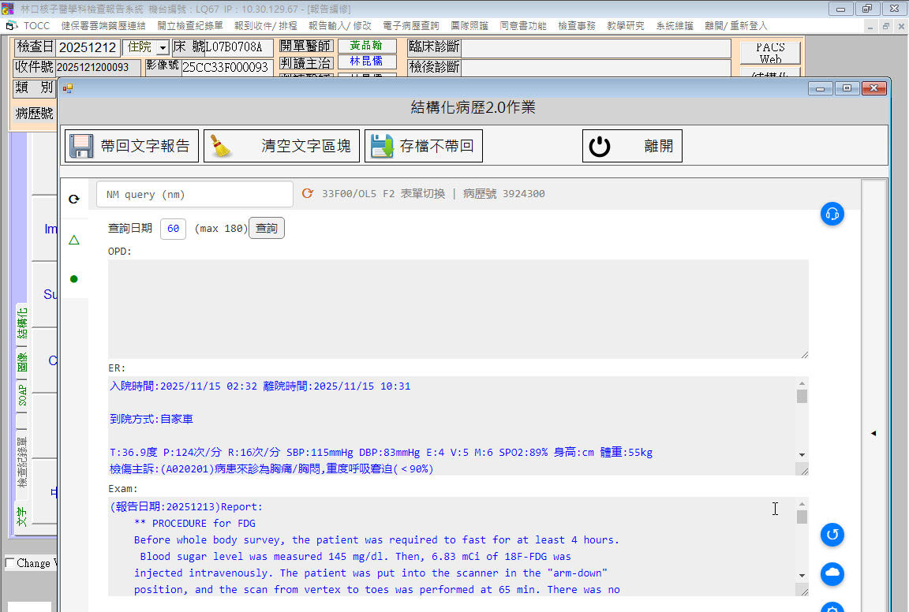The width and height of the screenshot is (909, 612).
Task: Click the NM query search field
Action: (194, 194)
